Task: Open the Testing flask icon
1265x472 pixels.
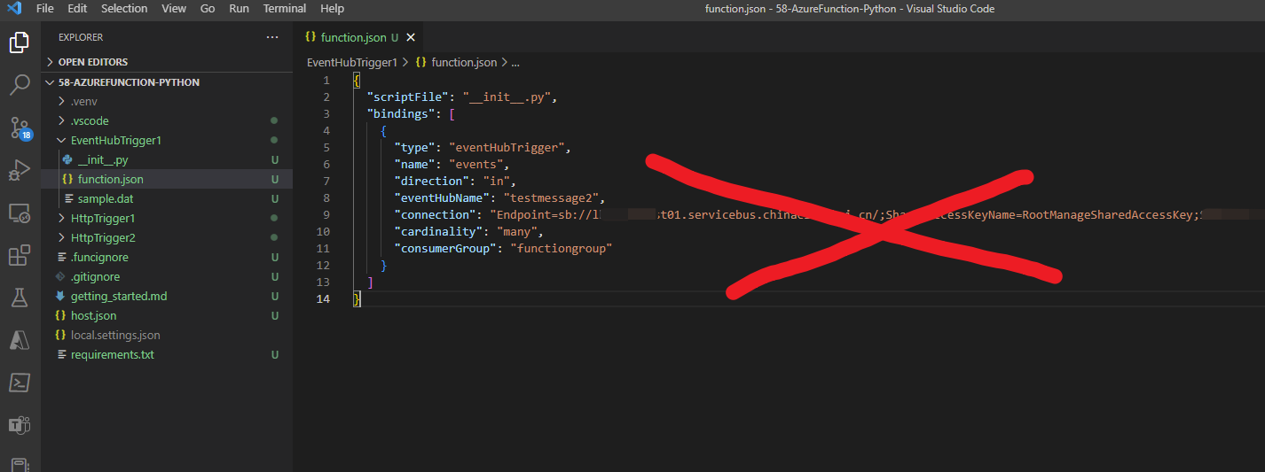Action: [x=20, y=298]
